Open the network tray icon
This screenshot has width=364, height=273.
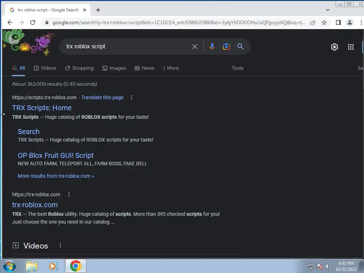coord(311,266)
